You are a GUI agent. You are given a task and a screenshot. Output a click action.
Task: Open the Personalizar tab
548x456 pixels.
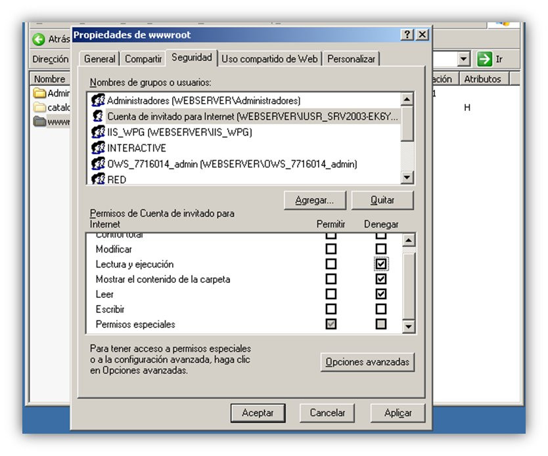click(x=352, y=59)
